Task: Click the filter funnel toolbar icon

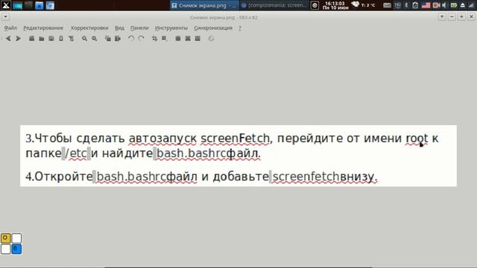Action: [x=72, y=39]
